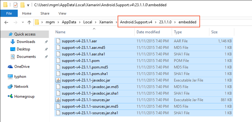Screen dimensions: 252x122
Task: Open Customize Quick Access Toolbar dropdown
Action: [28, 5]
